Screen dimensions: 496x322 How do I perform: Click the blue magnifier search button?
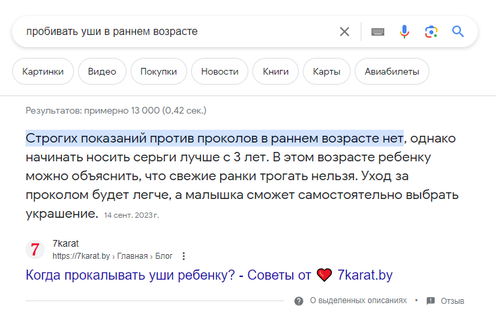(458, 32)
